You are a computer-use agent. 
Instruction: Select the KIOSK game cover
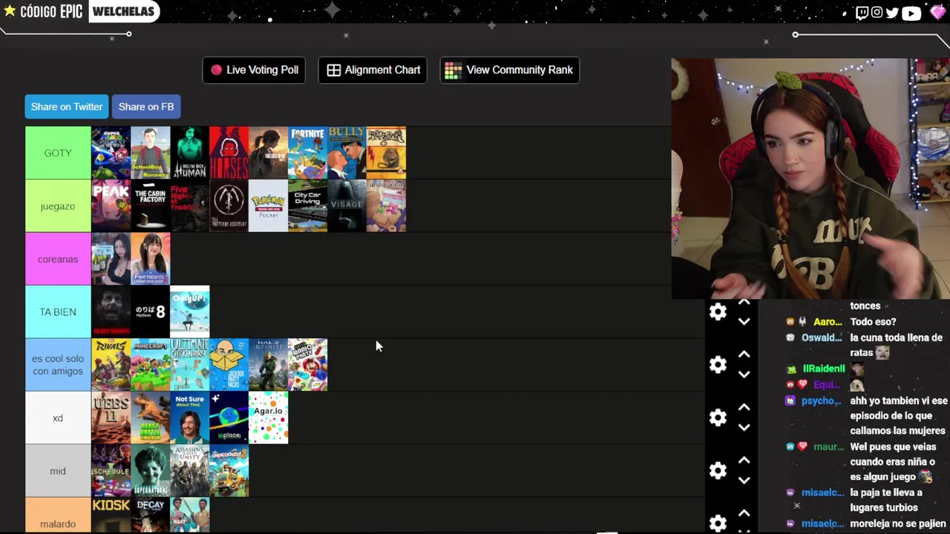111,515
